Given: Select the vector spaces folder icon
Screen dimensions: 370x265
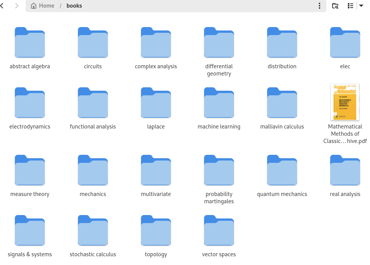Looking at the screenshot, I should point(219,230).
